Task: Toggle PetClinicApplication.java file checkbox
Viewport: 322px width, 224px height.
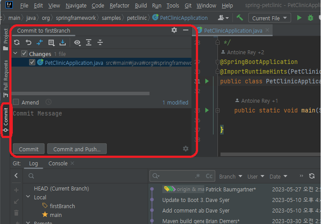Action: (32, 62)
